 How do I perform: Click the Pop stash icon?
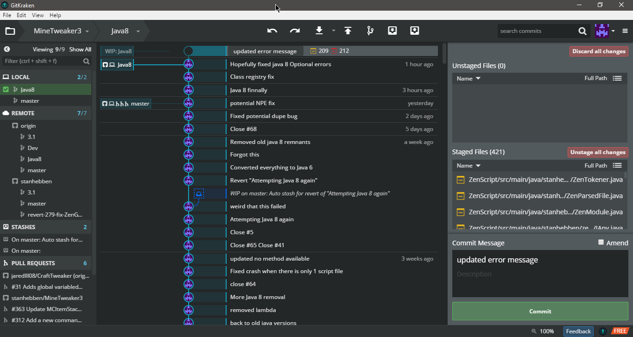pos(414,31)
